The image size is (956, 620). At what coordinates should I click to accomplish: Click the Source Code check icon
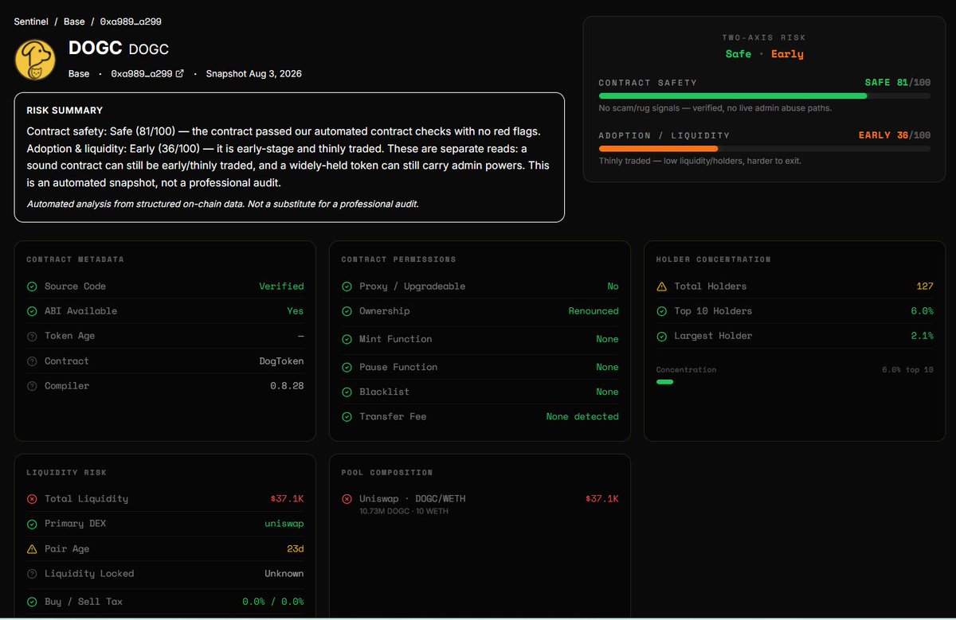pyautogui.click(x=32, y=287)
